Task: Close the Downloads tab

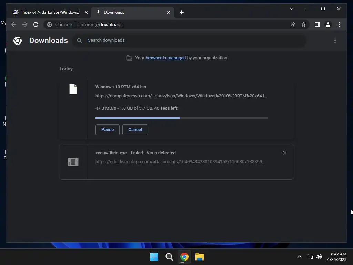Action: [x=168, y=12]
